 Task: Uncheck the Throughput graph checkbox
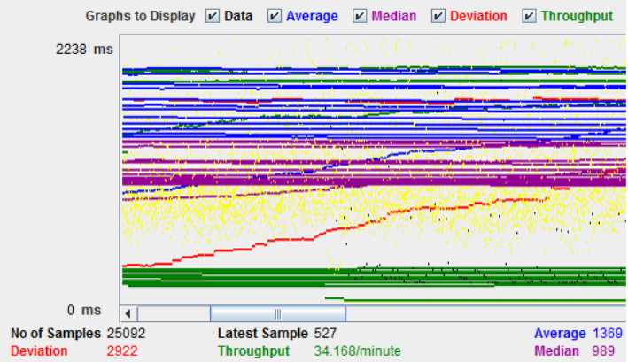pyautogui.click(x=529, y=16)
